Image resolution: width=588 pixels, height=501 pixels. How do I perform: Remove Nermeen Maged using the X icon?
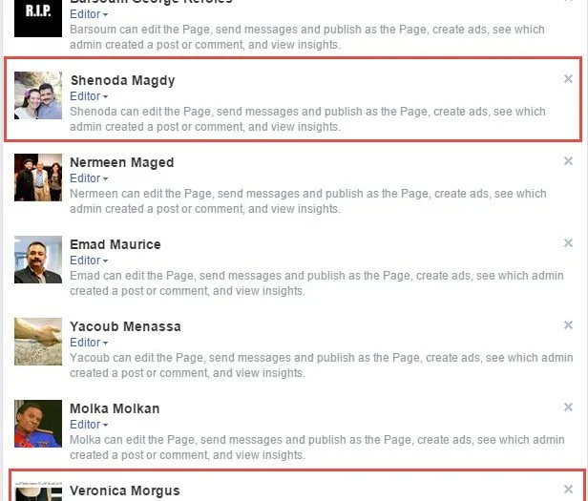[x=569, y=161]
